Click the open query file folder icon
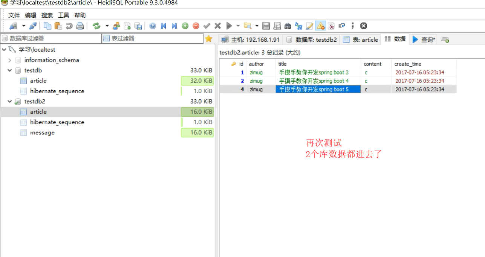 pos(248,26)
